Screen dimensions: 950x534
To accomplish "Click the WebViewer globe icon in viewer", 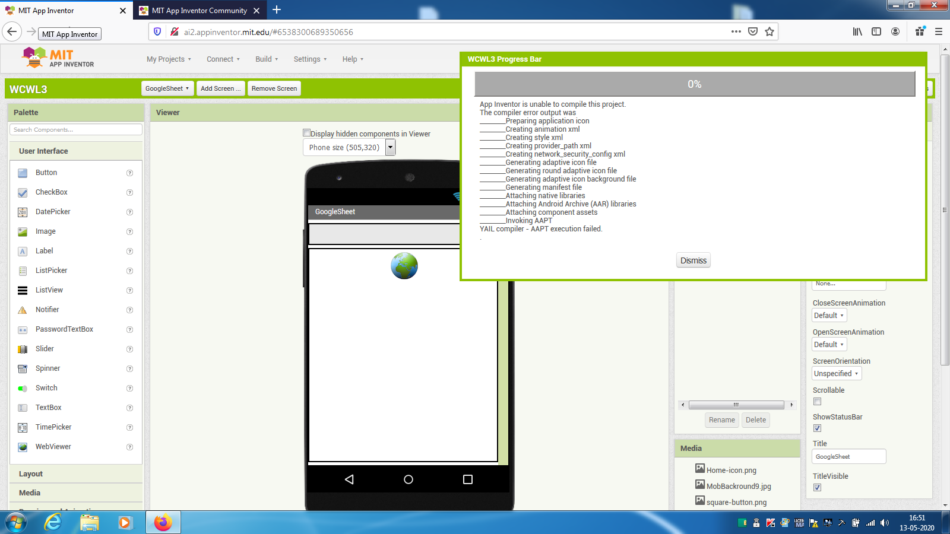I will click(404, 266).
